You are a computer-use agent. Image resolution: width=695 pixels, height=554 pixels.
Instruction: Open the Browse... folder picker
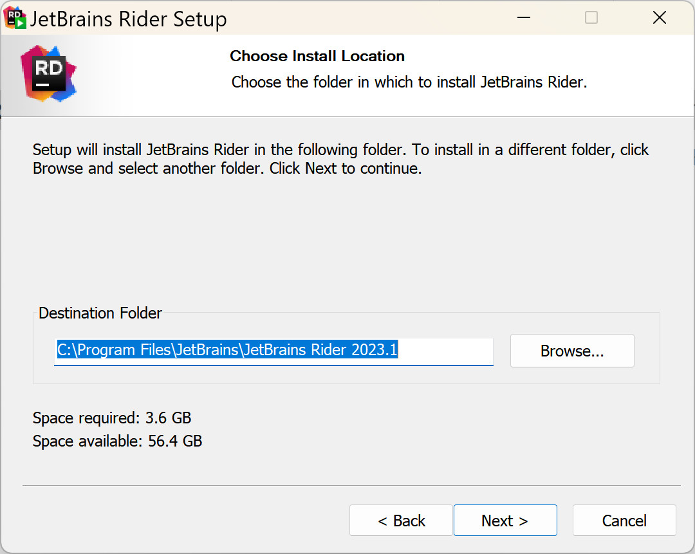point(571,351)
